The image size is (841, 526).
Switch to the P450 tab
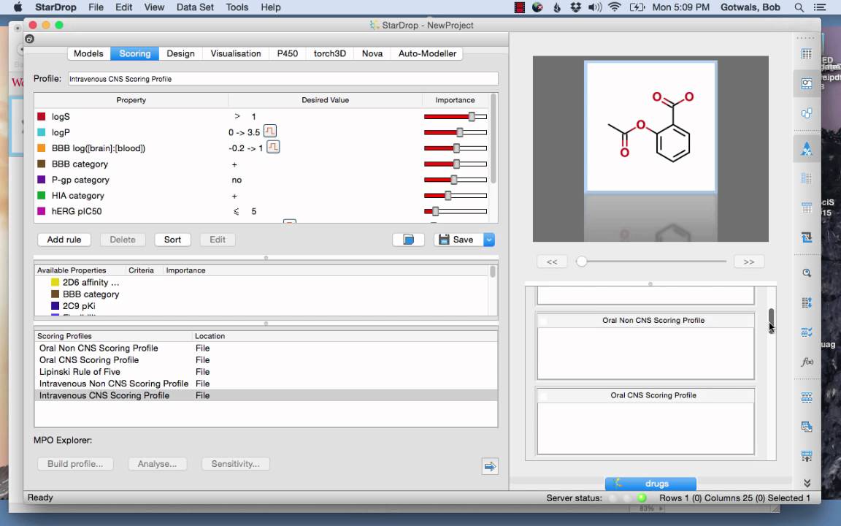[x=287, y=53]
